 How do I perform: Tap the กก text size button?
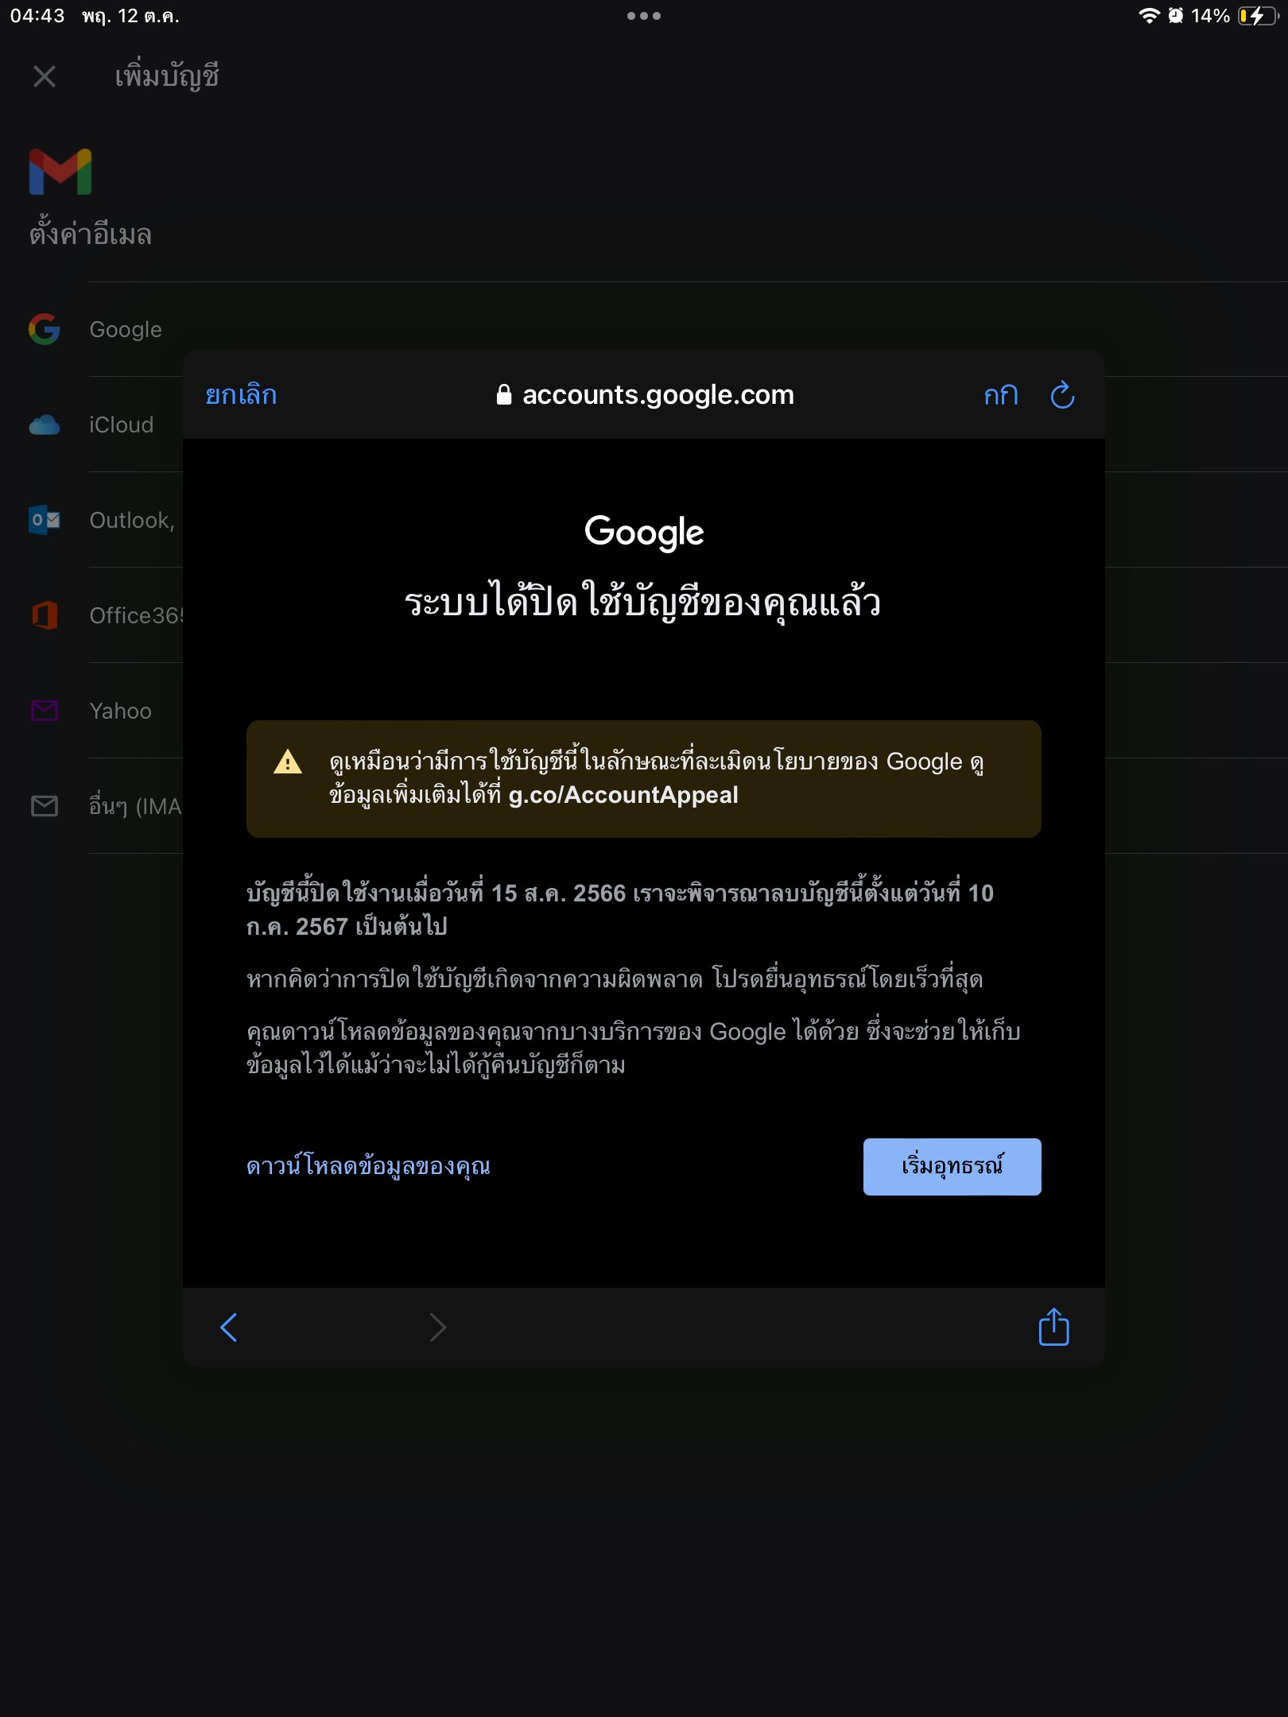pyautogui.click(x=1001, y=395)
